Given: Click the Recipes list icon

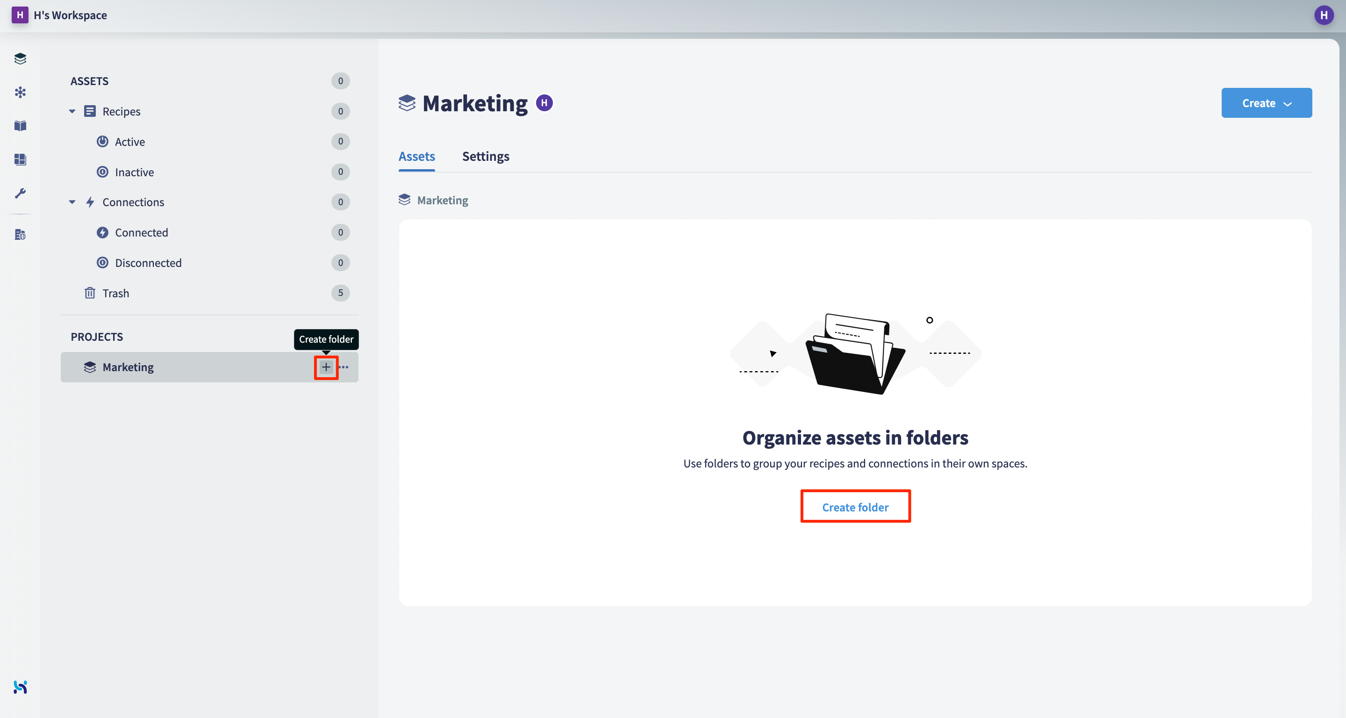Looking at the screenshot, I should (90, 111).
